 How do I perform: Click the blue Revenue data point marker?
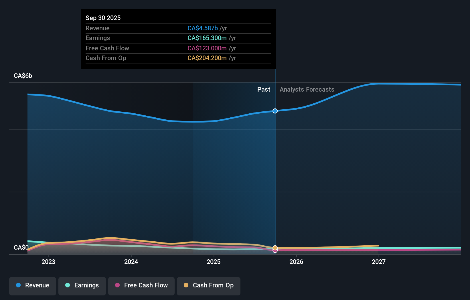[275, 111]
